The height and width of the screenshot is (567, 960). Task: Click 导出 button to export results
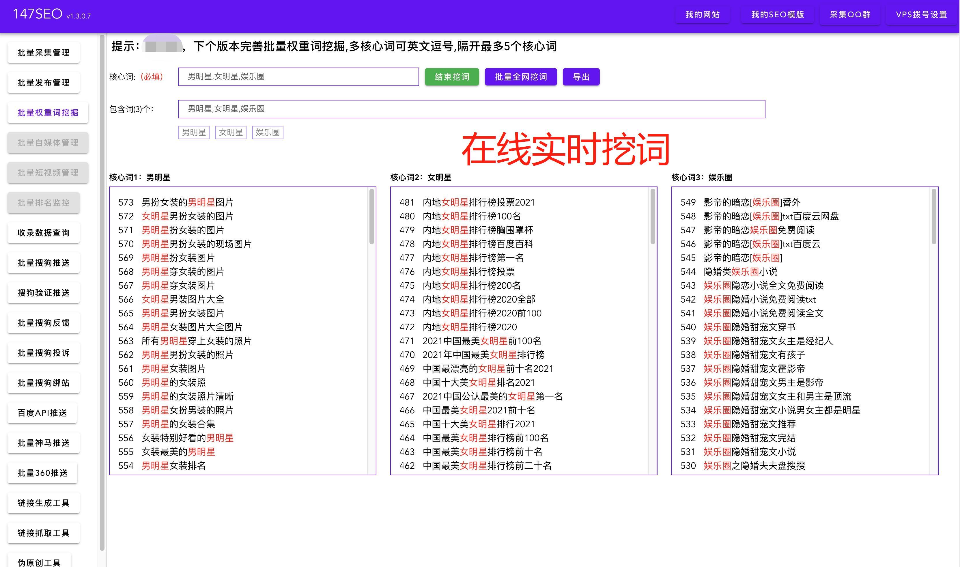(582, 76)
